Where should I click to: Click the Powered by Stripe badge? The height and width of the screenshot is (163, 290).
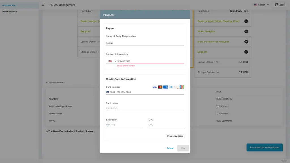[175, 136]
